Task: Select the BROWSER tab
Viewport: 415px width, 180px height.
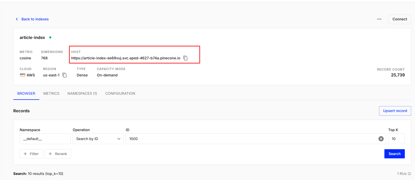Action: (26, 93)
